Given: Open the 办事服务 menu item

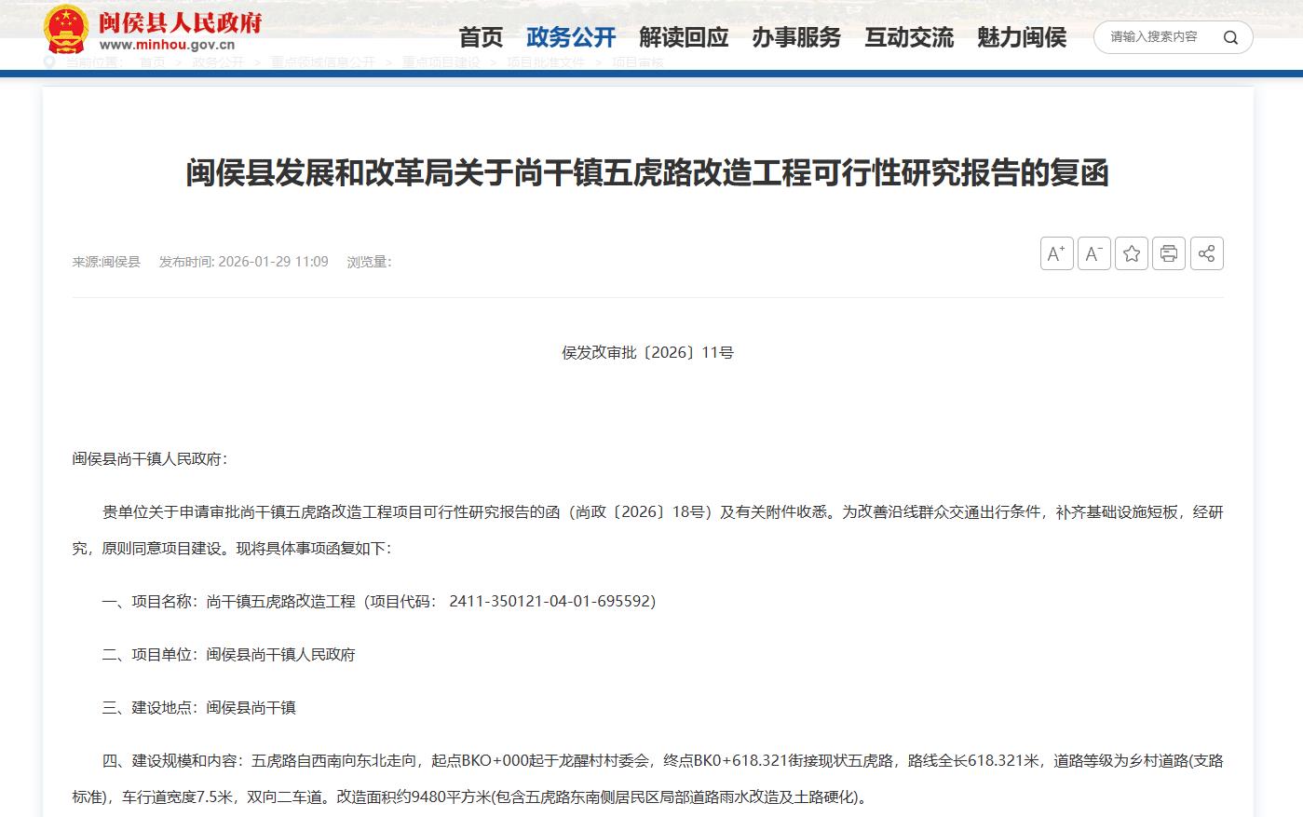Looking at the screenshot, I should [x=796, y=37].
